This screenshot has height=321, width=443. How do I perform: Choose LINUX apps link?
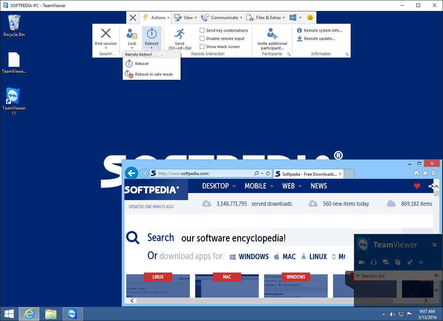pyautogui.click(x=314, y=257)
